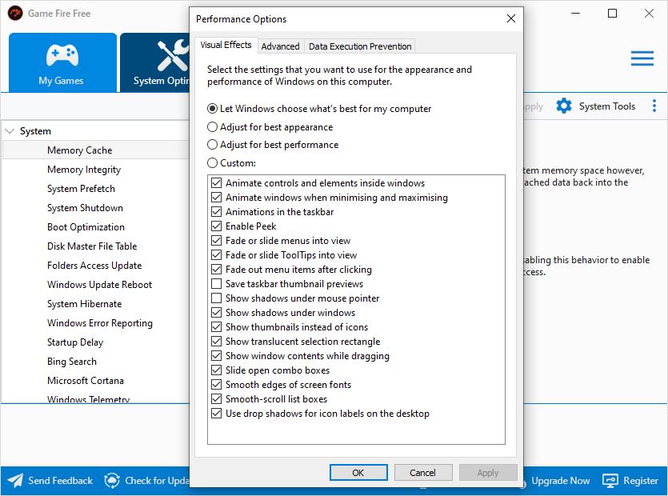Select Bing Search item

(71, 362)
